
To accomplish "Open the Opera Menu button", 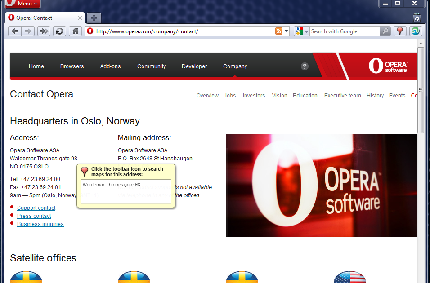I will [x=23, y=4].
